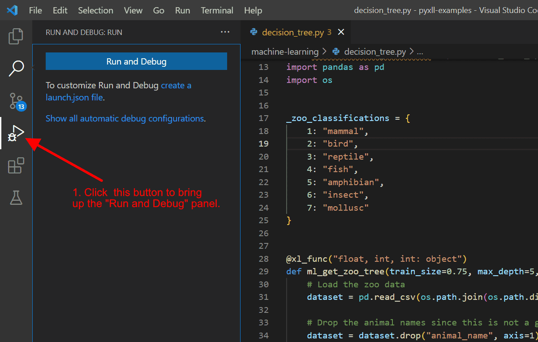The image size is (538, 342).
Task: Open the Terminal menu
Action: pyautogui.click(x=217, y=10)
